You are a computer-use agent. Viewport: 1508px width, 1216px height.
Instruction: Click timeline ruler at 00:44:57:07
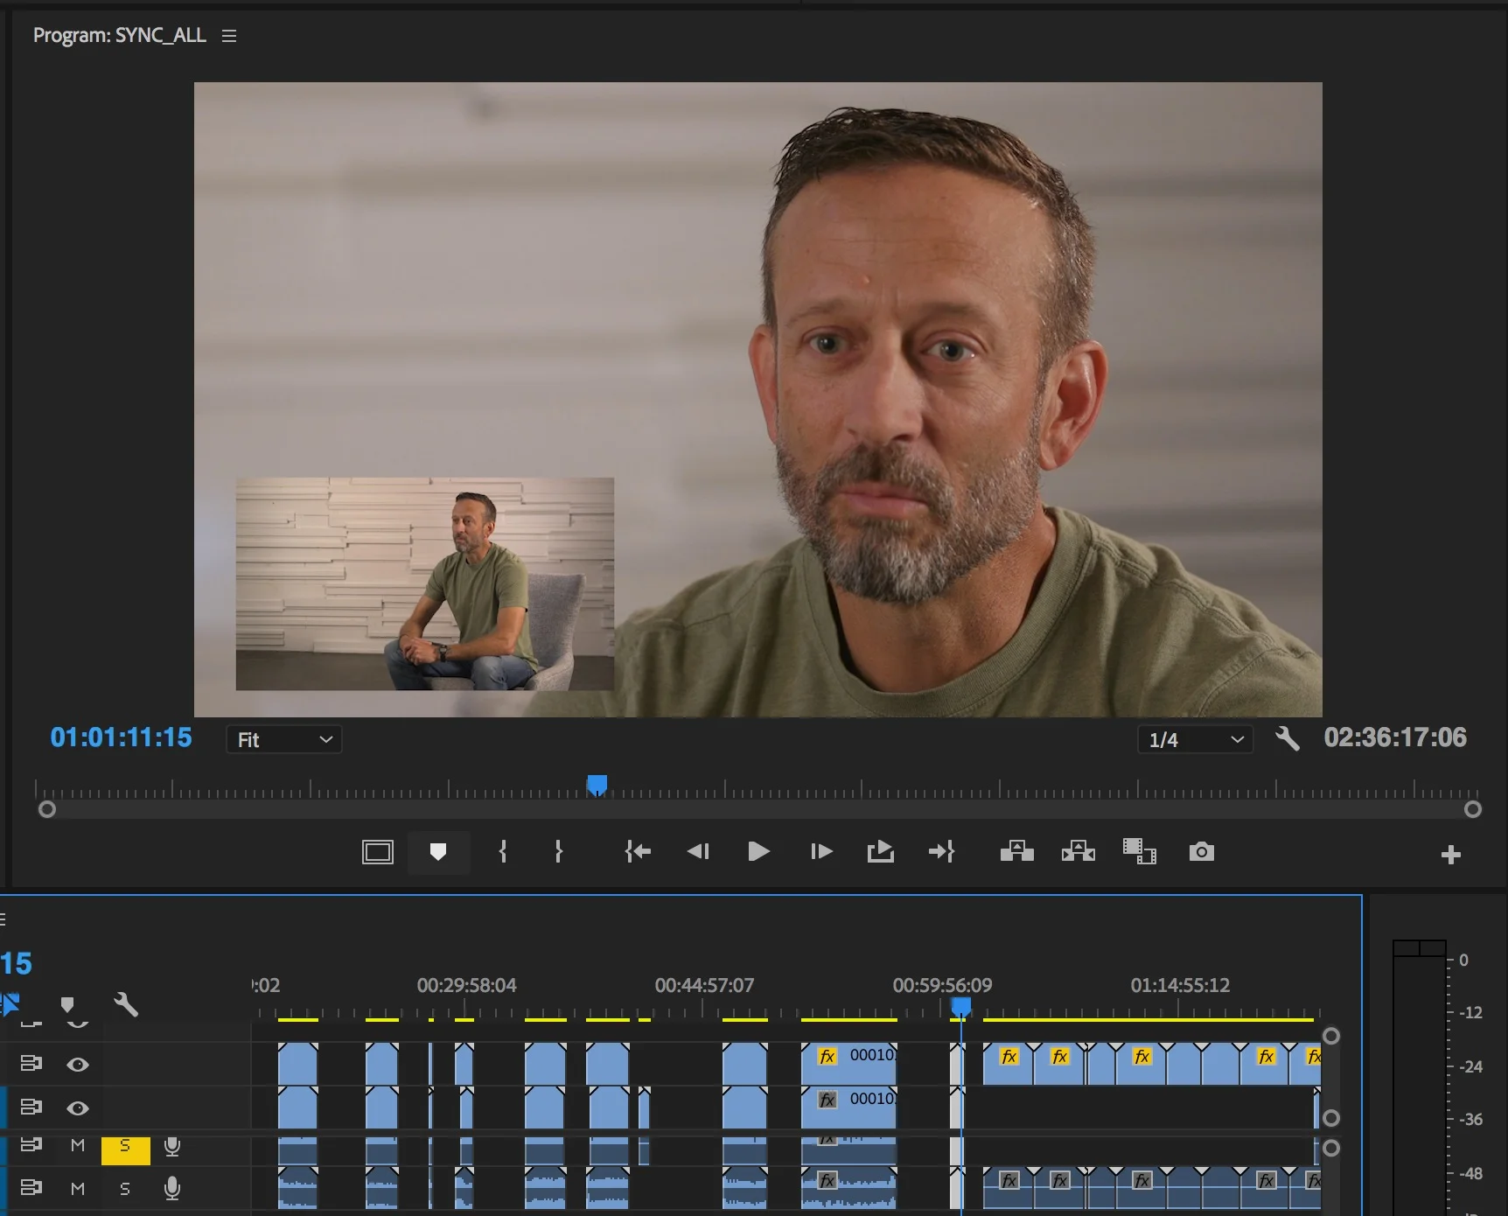pyautogui.click(x=704, y=986)
